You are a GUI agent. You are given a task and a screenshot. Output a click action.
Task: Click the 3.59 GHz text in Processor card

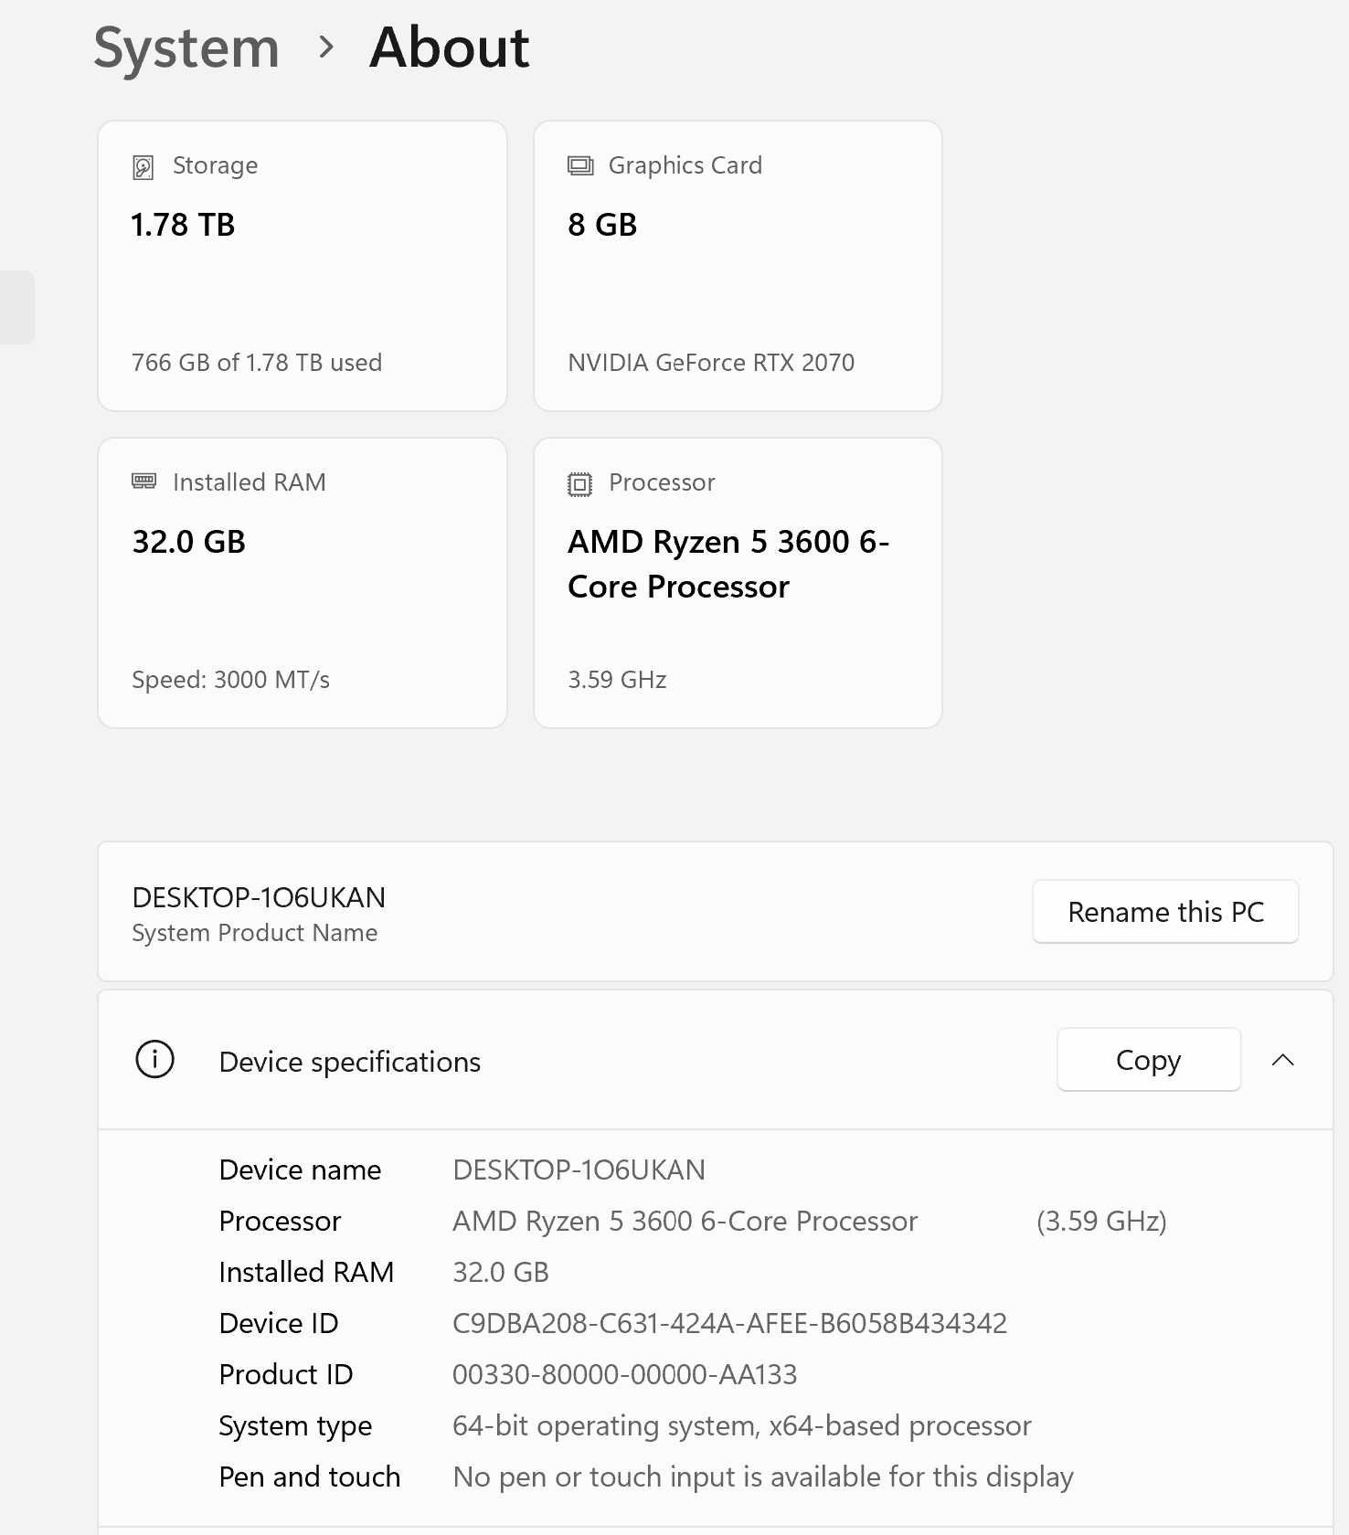[617, 680]
